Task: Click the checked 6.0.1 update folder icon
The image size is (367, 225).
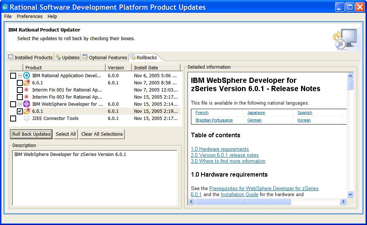Action: coord(27,111)
